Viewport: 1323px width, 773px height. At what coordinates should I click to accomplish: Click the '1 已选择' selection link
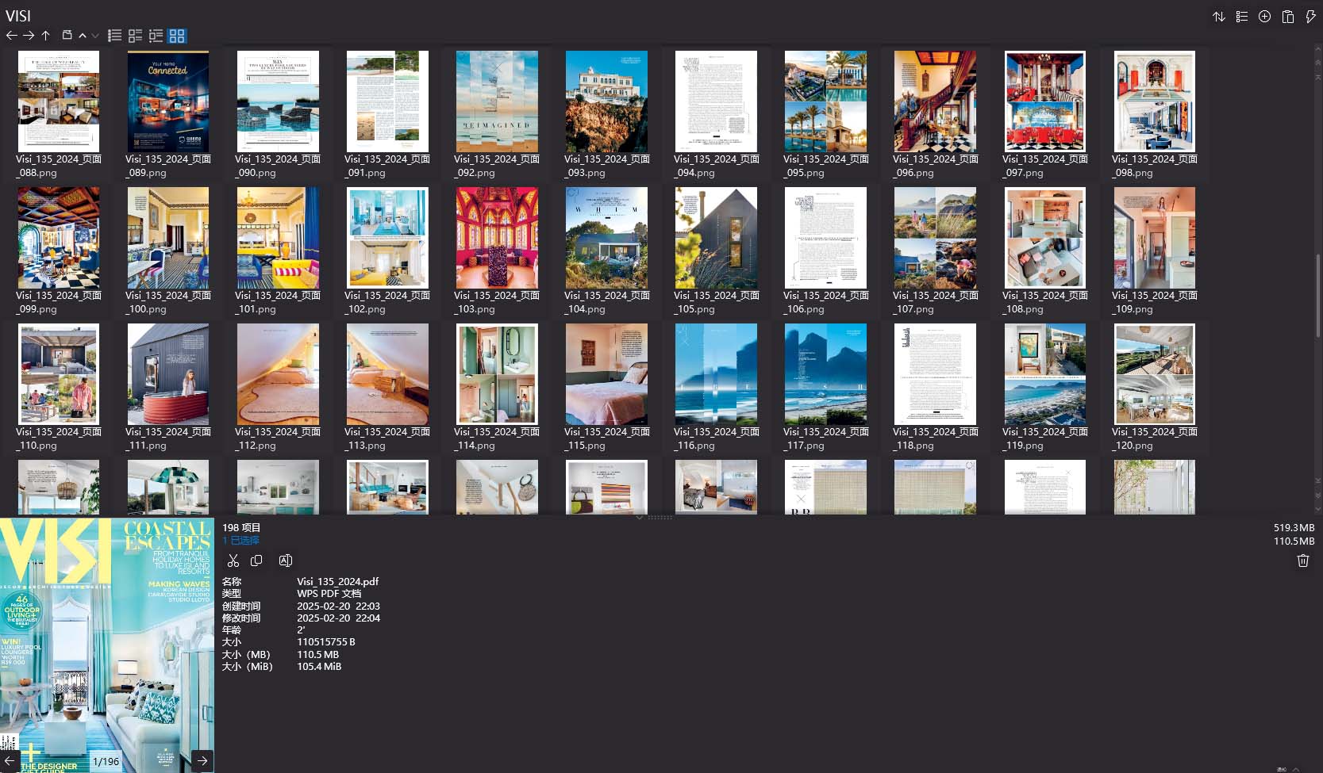coord(240,540)
